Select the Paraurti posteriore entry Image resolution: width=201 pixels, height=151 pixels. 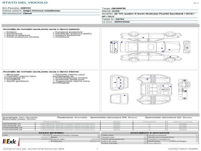[x=68, y=35]
